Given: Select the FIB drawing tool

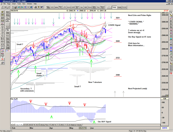Looking at the screenshot, I should [3, 56].
